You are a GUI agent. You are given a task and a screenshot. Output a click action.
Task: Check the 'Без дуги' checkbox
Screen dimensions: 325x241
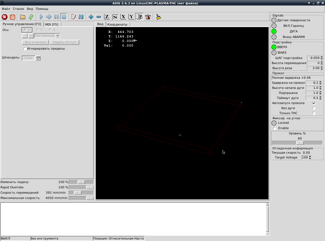point(314,108)
